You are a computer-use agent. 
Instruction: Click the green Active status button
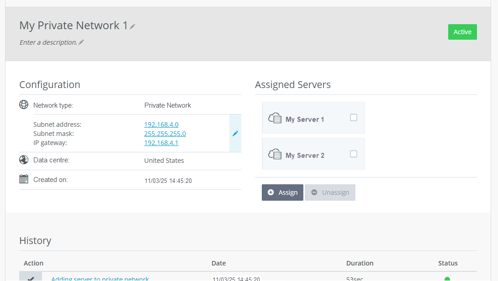tap(462, 32)
